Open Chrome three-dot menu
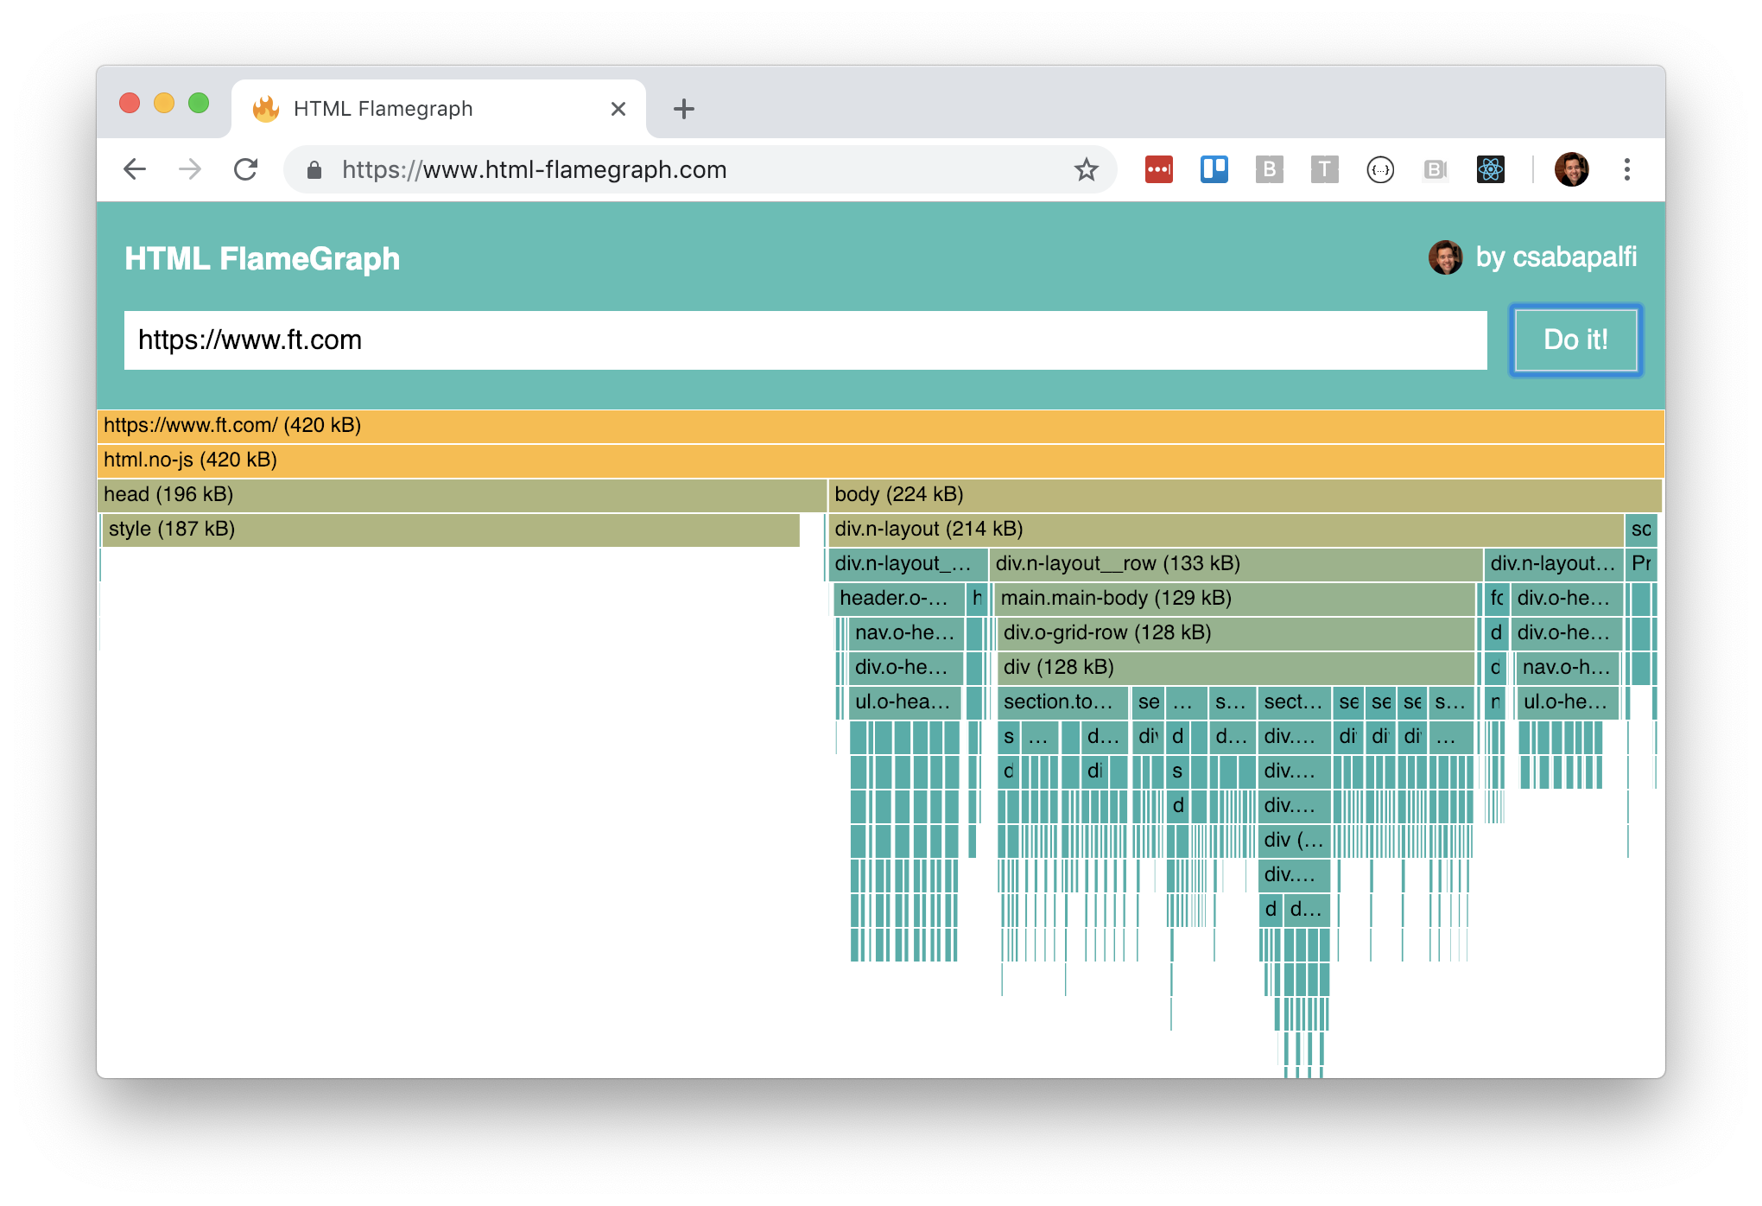The height and width of the screenshot is (1206, 1762). pyautogui.click(x=1626, y=169)
